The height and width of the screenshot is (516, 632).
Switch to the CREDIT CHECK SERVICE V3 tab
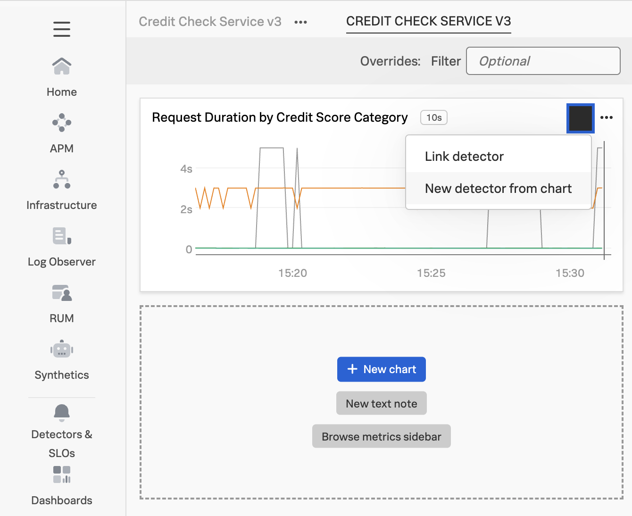point(428,21)
